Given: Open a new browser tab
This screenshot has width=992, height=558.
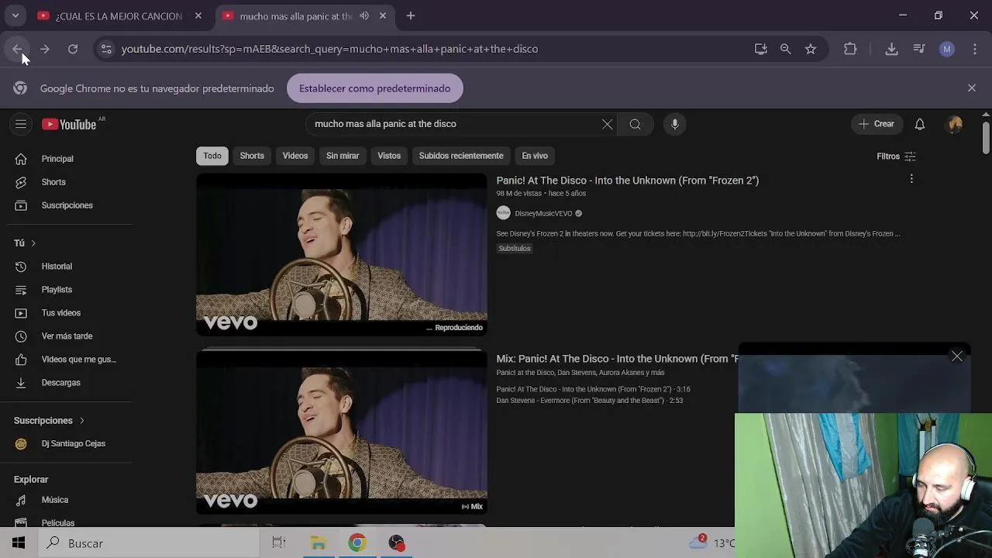Looking at the screenshot, I should click(x=411, y=15).
